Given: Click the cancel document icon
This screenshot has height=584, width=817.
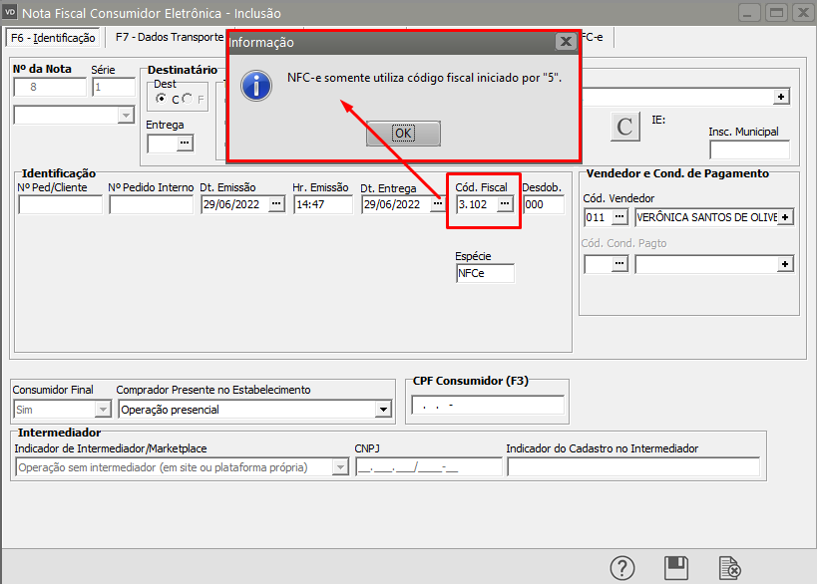Looking at the screenshot, I should tap(730, 568).
